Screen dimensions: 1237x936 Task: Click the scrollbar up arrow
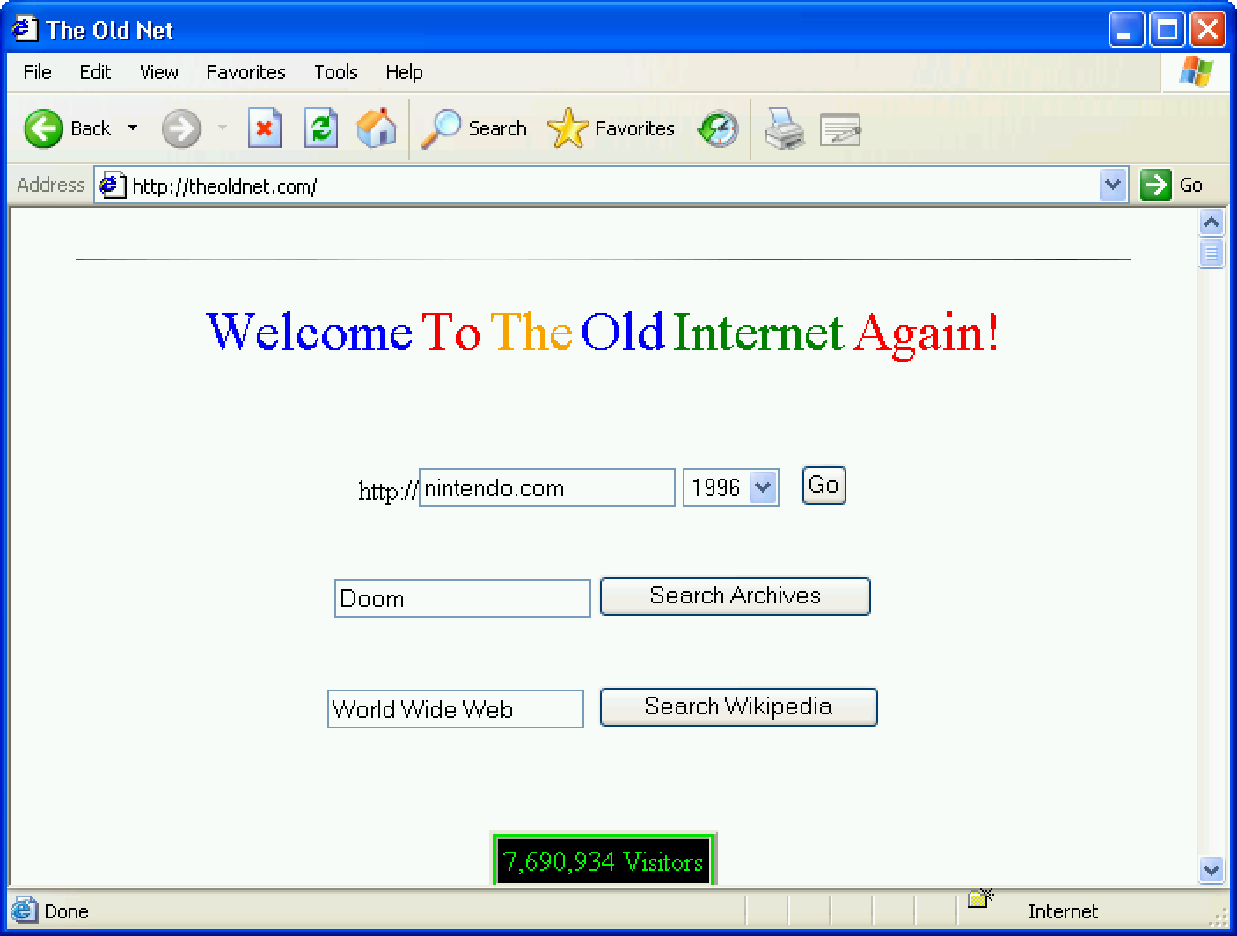pyautogui.click(x=1211, y=223)
